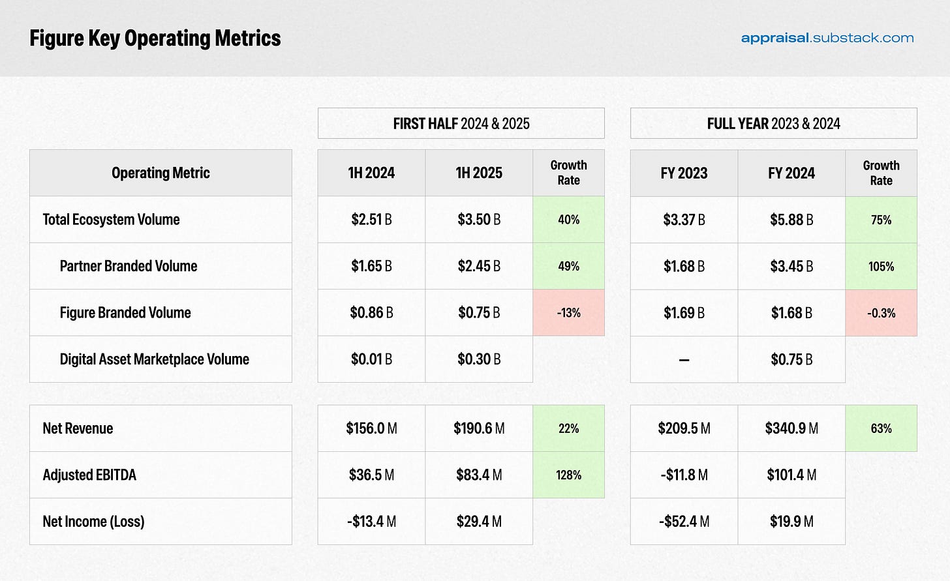950x581 pixels.
Task: Click the red -13% growth cell
Action: click(569, 312)
